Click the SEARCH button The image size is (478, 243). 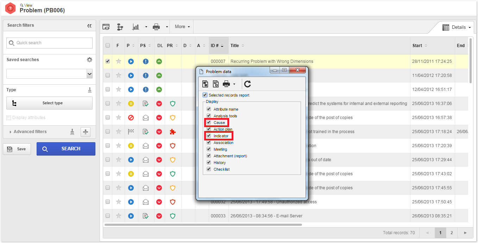[66, 149]
